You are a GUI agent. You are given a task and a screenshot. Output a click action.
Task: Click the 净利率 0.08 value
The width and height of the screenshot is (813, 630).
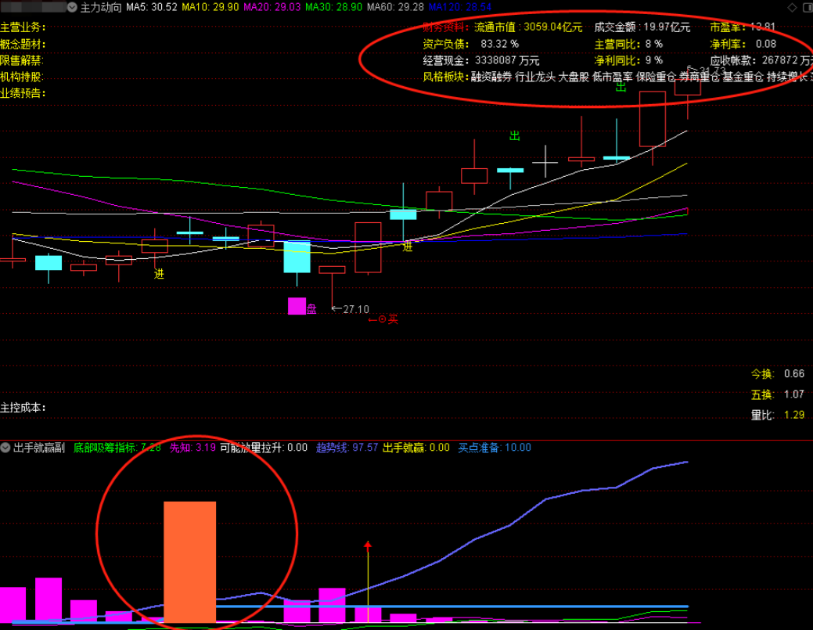[x=743, y=44]
